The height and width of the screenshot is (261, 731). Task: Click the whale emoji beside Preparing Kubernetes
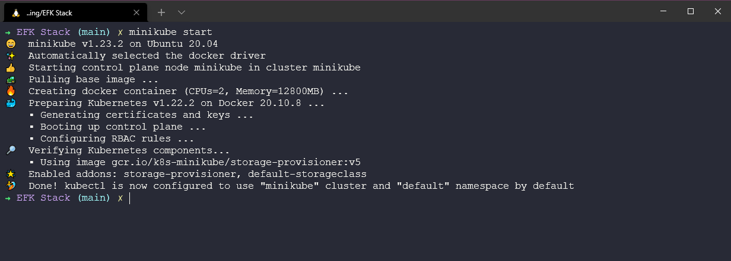pyautogui.click(x=11, y=103)
